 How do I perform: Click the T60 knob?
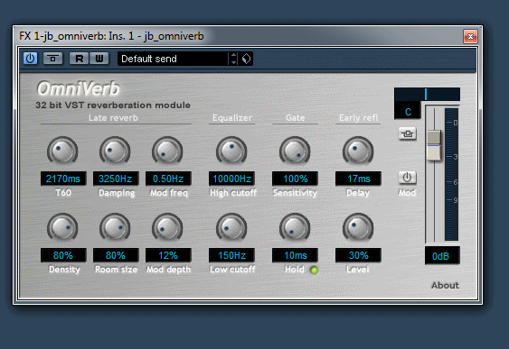click(62, 152)
